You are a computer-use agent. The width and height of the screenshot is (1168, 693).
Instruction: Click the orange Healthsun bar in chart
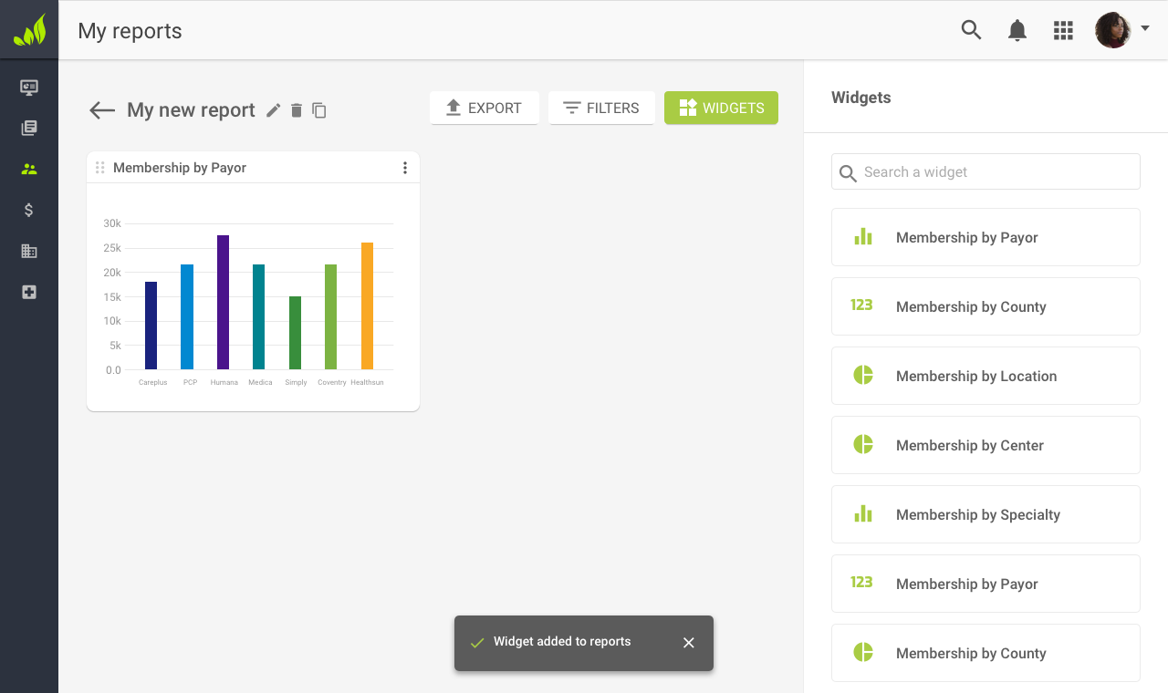tap(367, 305)
